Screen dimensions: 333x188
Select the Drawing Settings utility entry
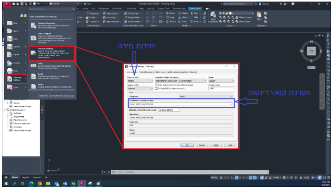[x=51, y=53]
